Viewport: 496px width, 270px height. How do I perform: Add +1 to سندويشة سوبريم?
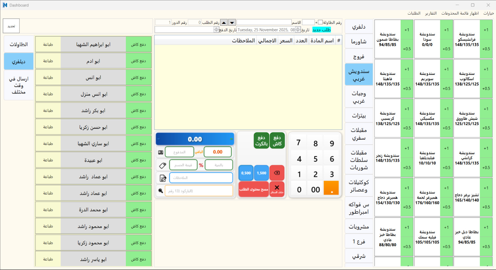coord(446,69)
